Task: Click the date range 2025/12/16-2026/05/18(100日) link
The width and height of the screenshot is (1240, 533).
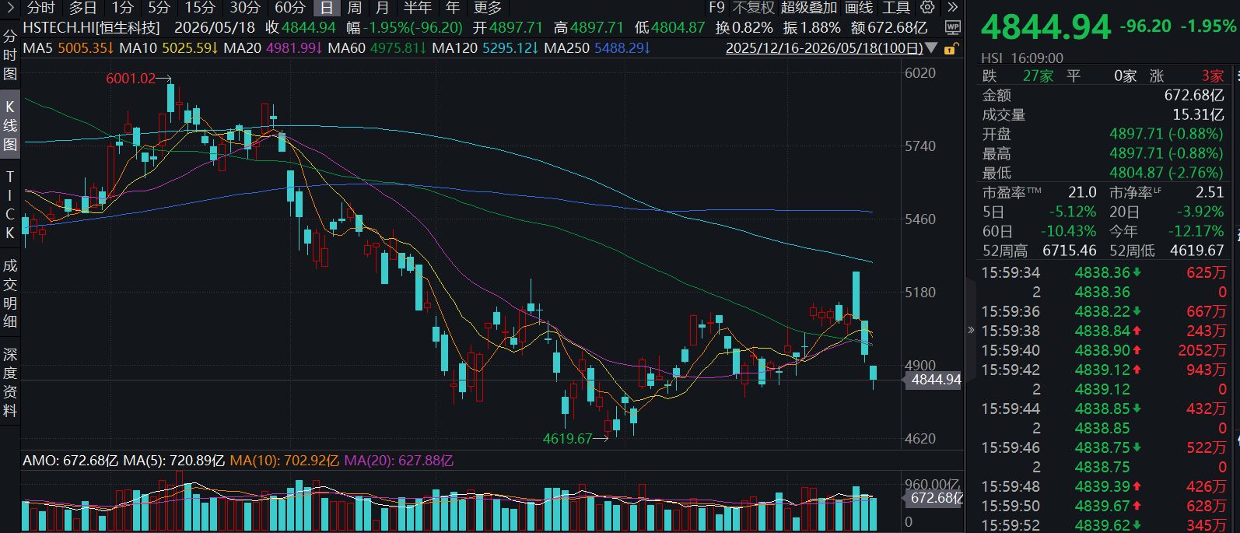Action: (825, 48)
